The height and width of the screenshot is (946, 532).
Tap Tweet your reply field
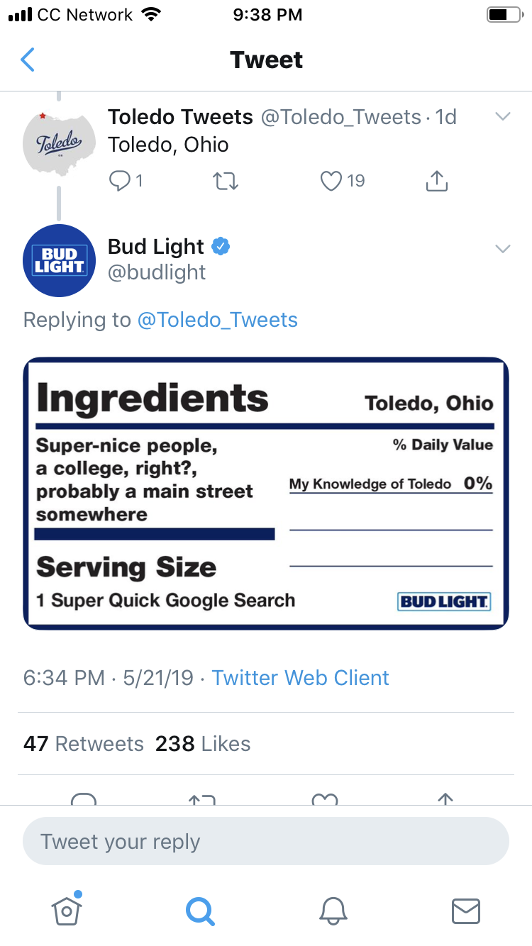[266, 842]
